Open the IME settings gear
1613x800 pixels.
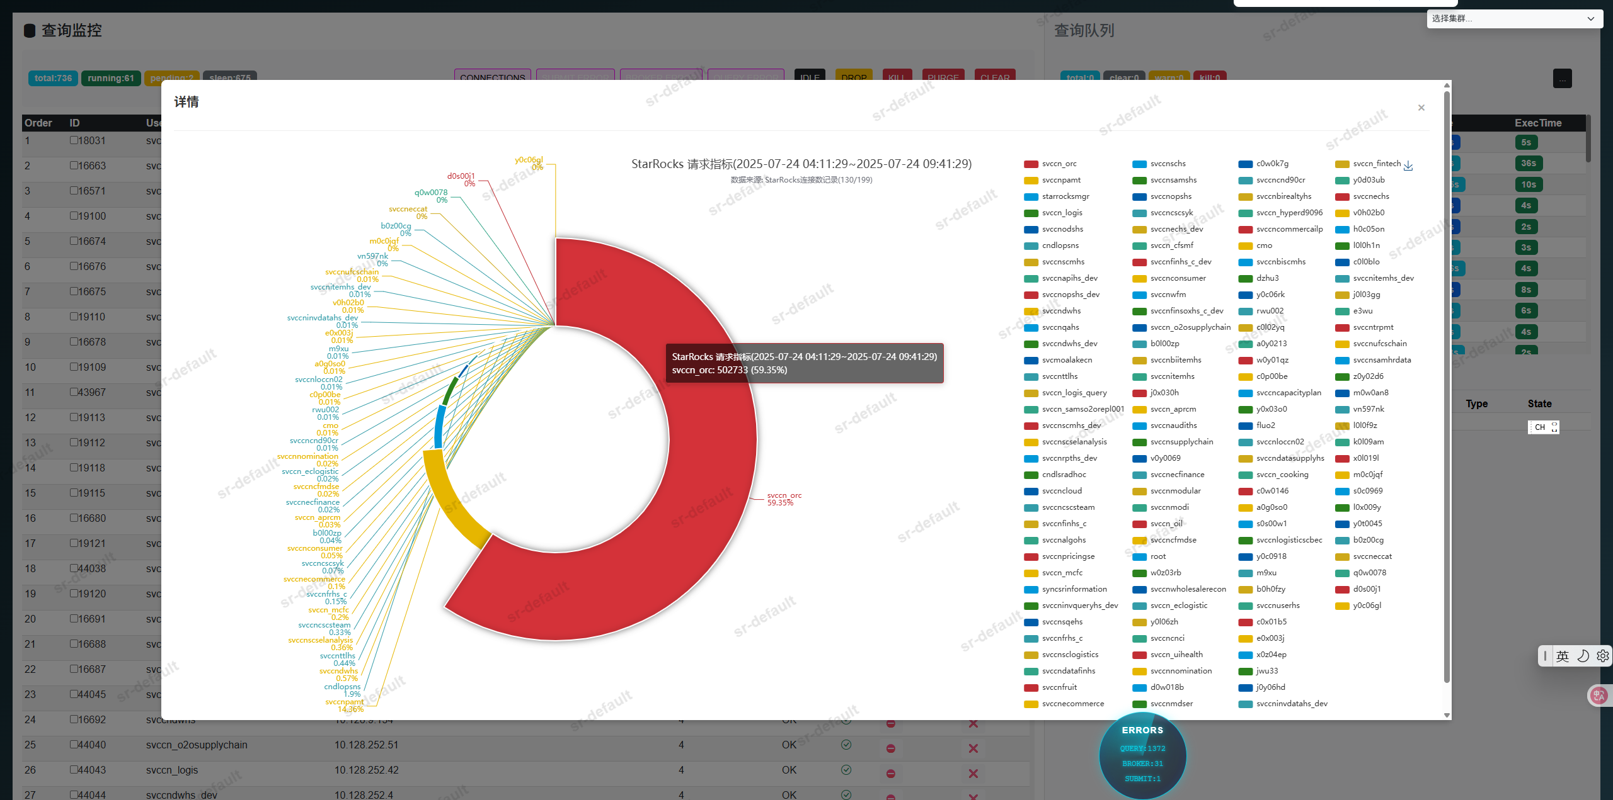click(1602, 656)
